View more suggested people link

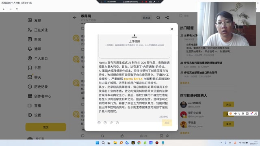point(185,133)
